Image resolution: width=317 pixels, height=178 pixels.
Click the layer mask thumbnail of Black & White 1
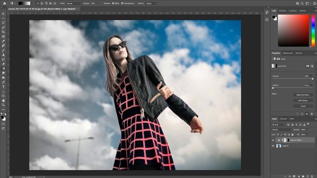point(287,140)
